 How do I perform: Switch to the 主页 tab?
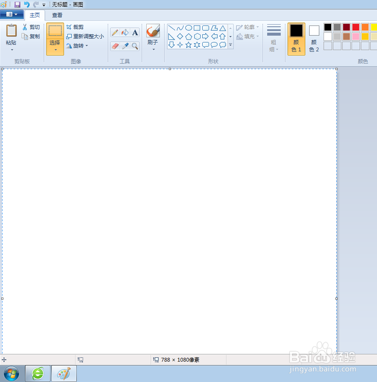(35, 15)
